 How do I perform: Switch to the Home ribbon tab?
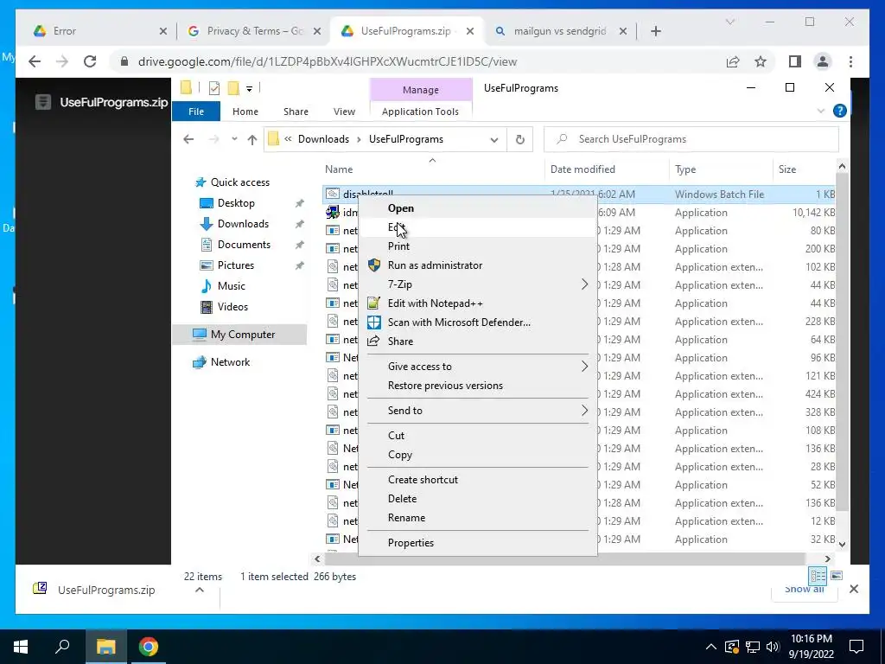(245, 112)
